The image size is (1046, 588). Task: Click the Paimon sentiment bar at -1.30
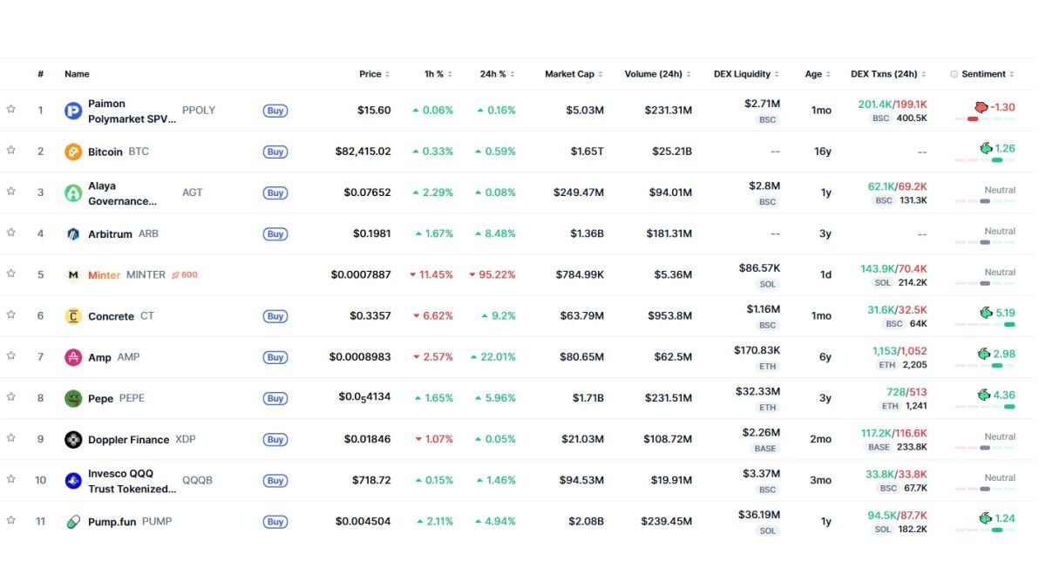[x=985, y=119]
